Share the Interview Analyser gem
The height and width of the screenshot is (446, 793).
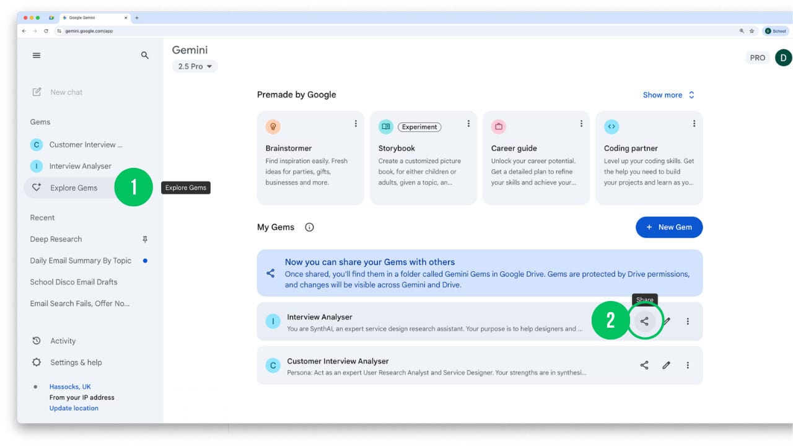[x=644, y=321]
